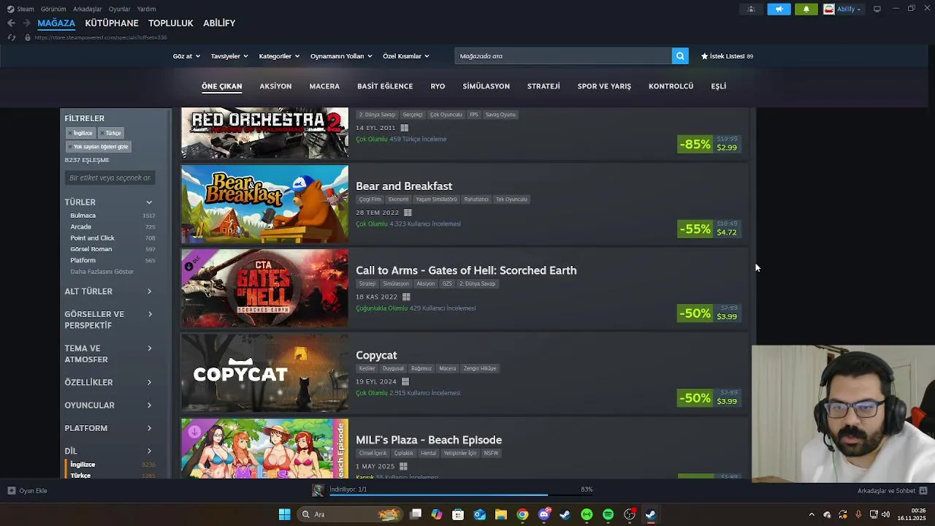Switch to the Aksiyon tab
The image size is (935, 526).
275,86
